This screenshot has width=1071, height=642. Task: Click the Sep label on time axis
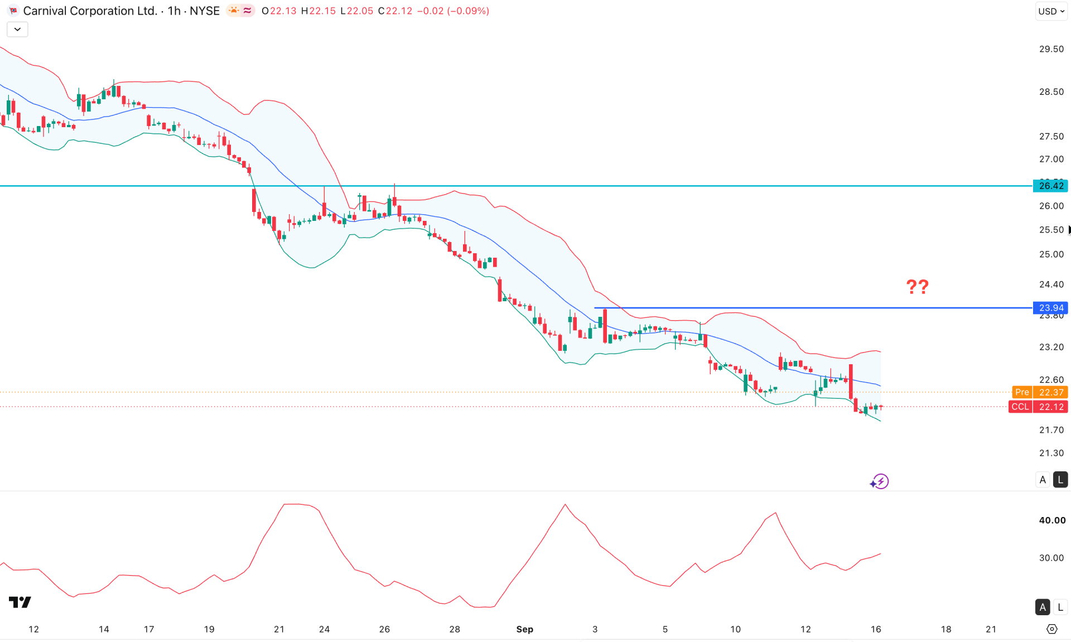pyautogui.click(x=524, y=629)
